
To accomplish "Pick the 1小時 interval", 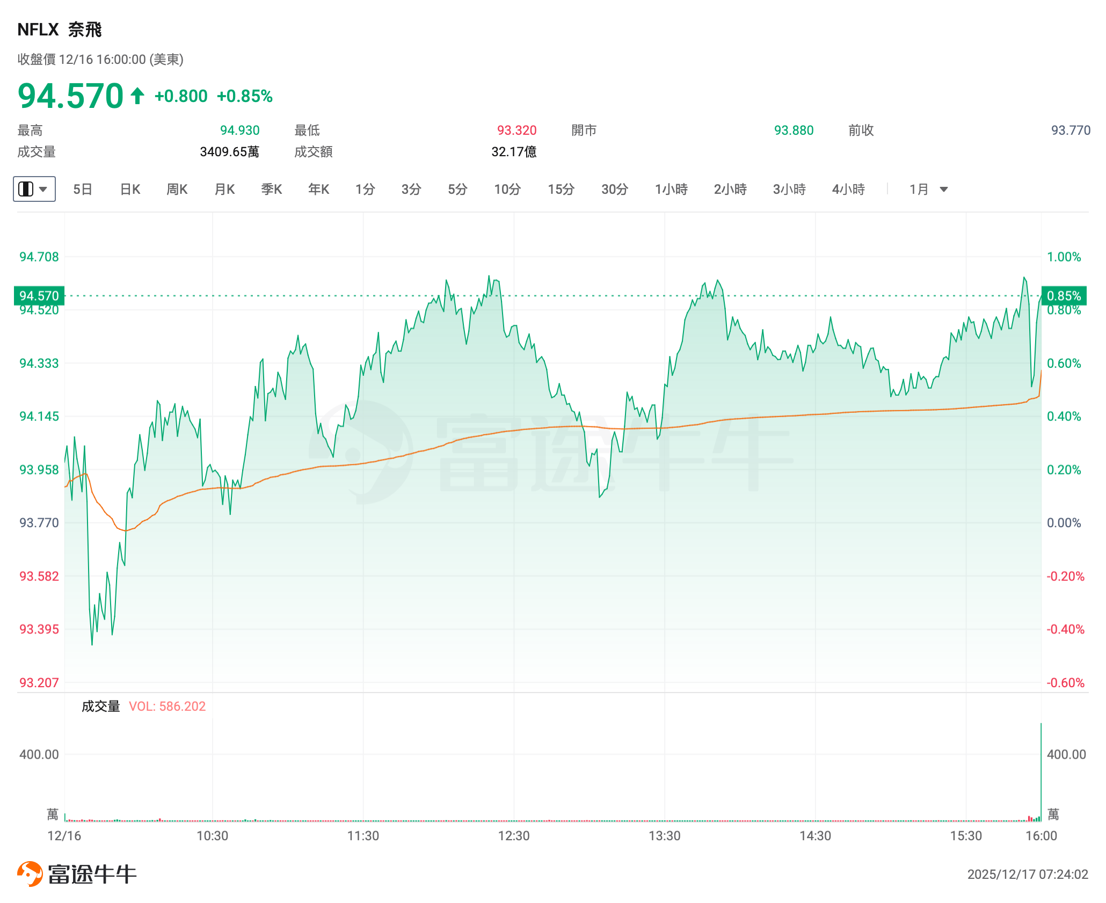I will [671, 190].
